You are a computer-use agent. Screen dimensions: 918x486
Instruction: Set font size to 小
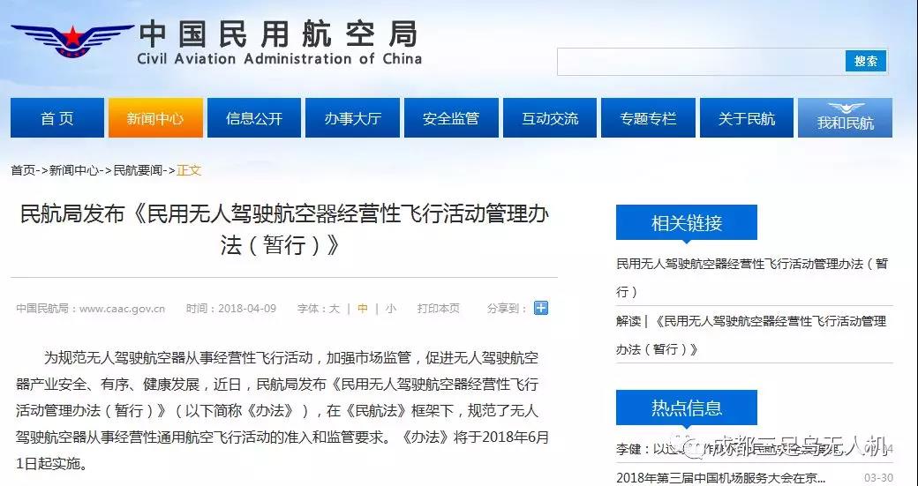click(x=390, y=308)
